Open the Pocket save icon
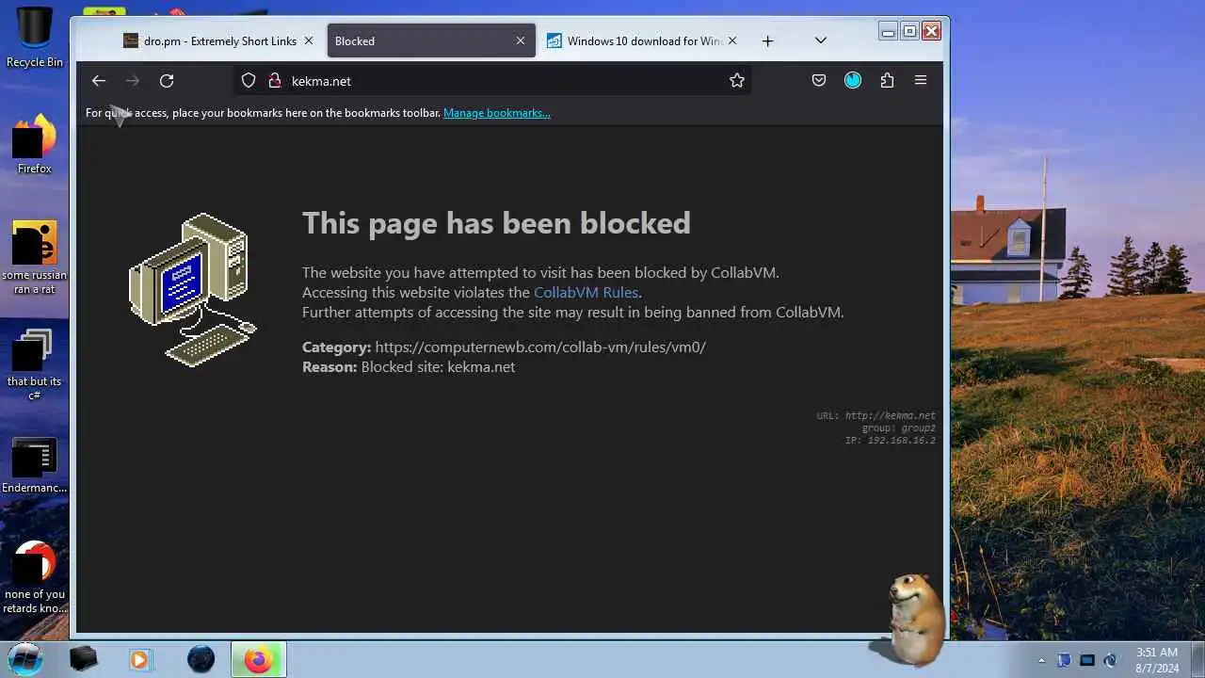The height and width of the screenshot is (678, 1205). point(819,81)
